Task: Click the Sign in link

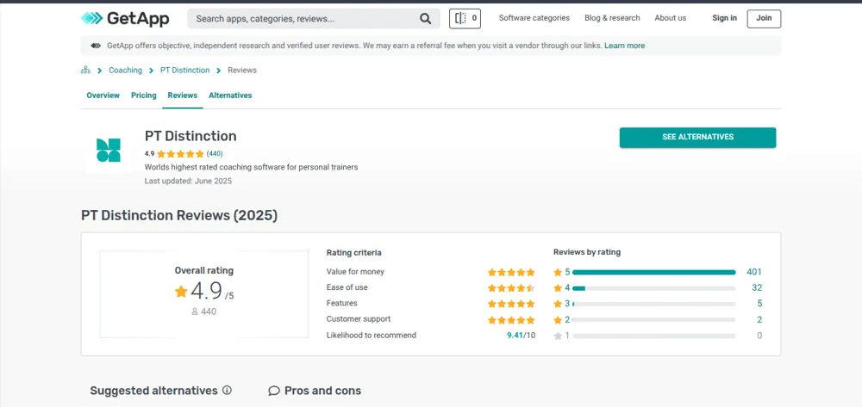Action: pyautogui.click(x=725, y=18)
